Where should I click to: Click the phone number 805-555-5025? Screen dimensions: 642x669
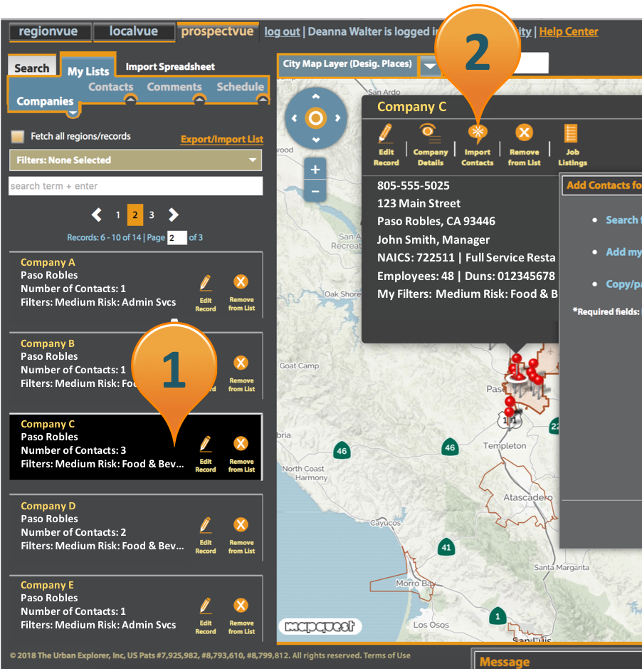413,186
